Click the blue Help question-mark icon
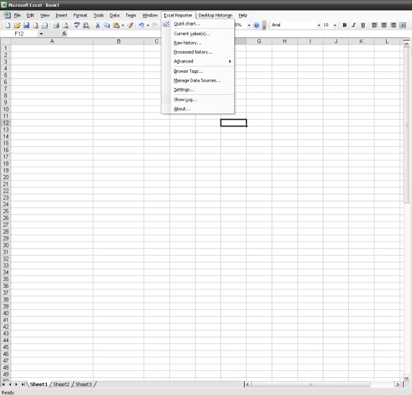This screenshot has height=395, width=412. pyautogui.click(x=257, y=25)
